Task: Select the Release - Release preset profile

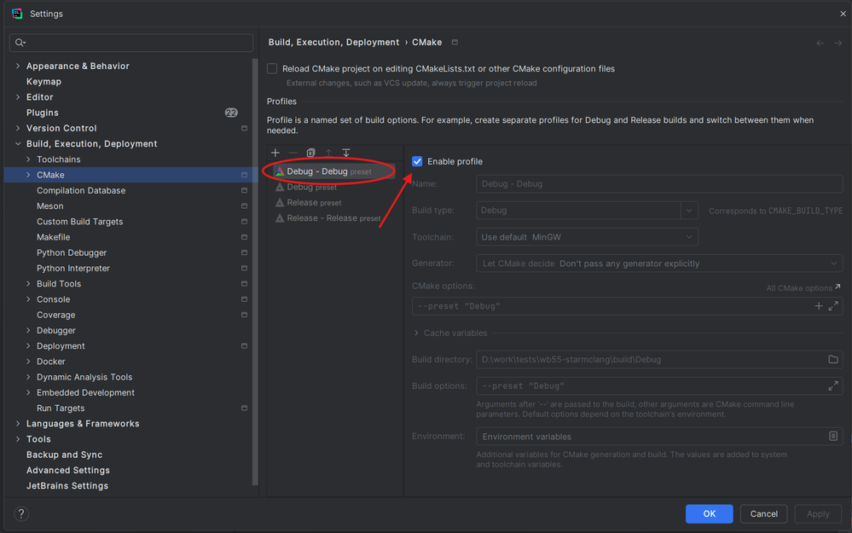Action: point(333,218)
